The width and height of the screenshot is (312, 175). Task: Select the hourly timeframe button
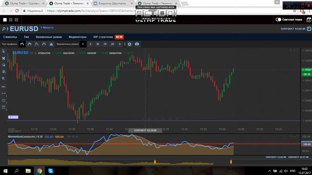[x=120, y=44]
